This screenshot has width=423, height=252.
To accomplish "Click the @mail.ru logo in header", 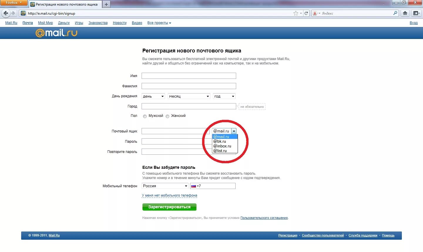I will pyautogui.click(x=56, y=33).
